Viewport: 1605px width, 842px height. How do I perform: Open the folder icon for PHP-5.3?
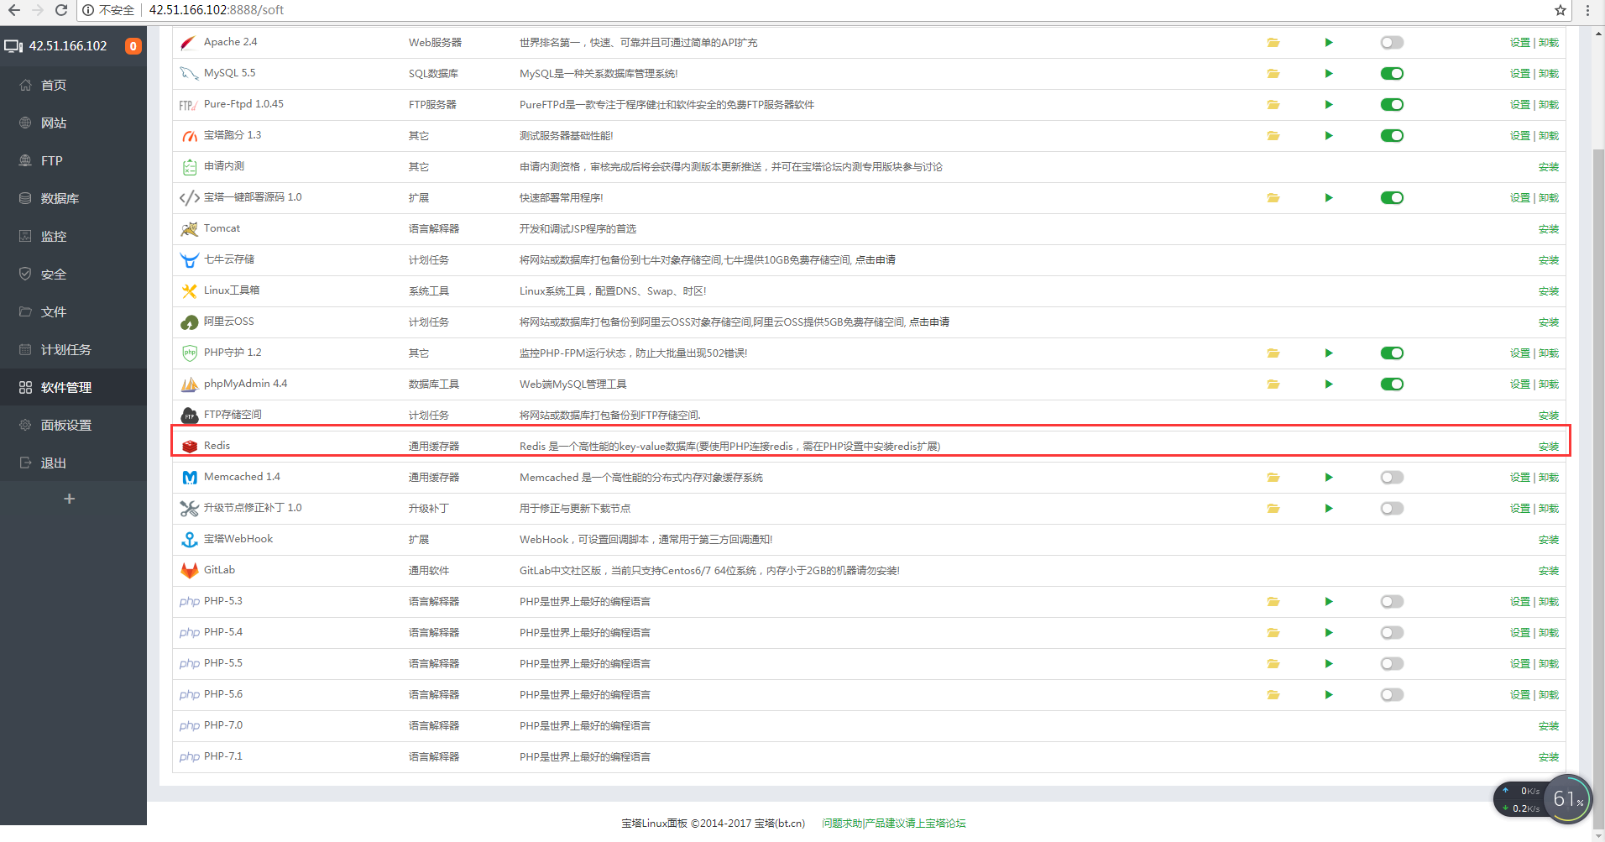1273,602
